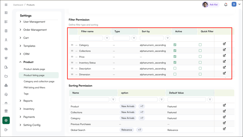Open the folder icon in left sidebar

pos(6,76)
